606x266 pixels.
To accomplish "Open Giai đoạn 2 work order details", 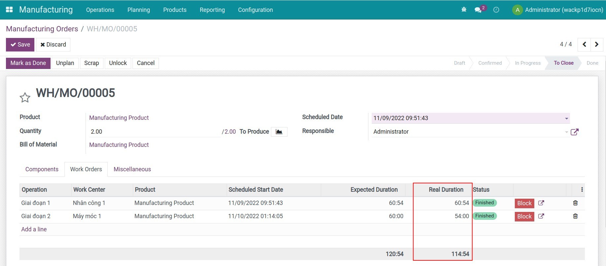I will (541, 216).
